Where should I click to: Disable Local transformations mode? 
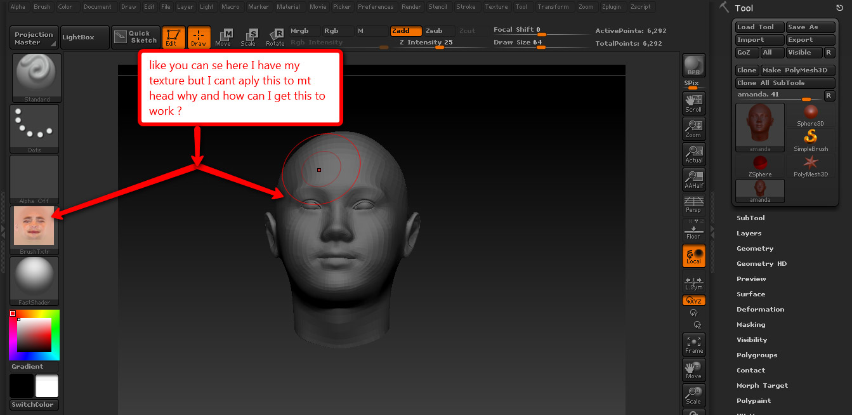coord(693,256)
